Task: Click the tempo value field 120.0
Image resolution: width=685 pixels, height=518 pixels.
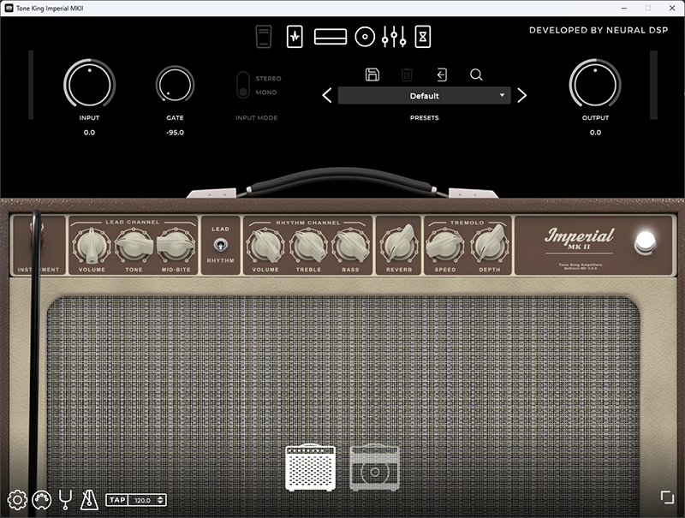Action: [x=142, y=501]
